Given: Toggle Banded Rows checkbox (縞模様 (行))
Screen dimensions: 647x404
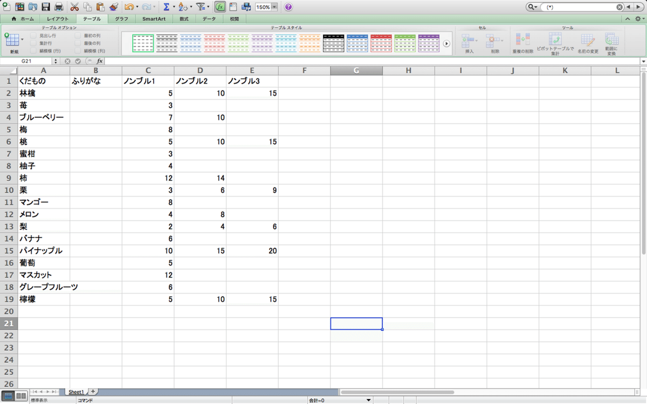Looking at the screenshot, I should pyautogui.click(x=33, y=51).
